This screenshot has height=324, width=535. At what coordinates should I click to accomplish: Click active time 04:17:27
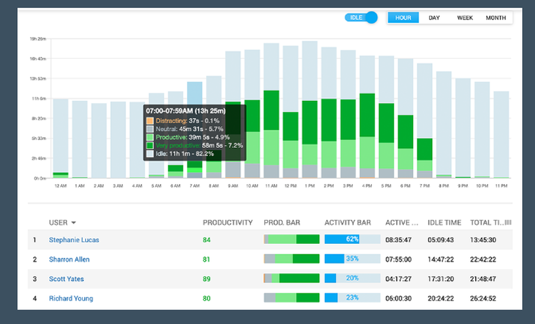pos(398,279)
